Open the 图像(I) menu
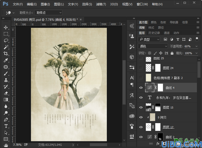 click(45, 4)
